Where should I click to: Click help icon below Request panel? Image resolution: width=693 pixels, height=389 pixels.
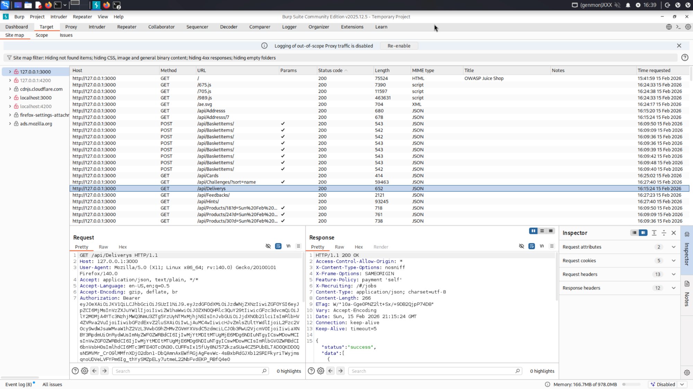pyautogui.click(x=75, y=371)
